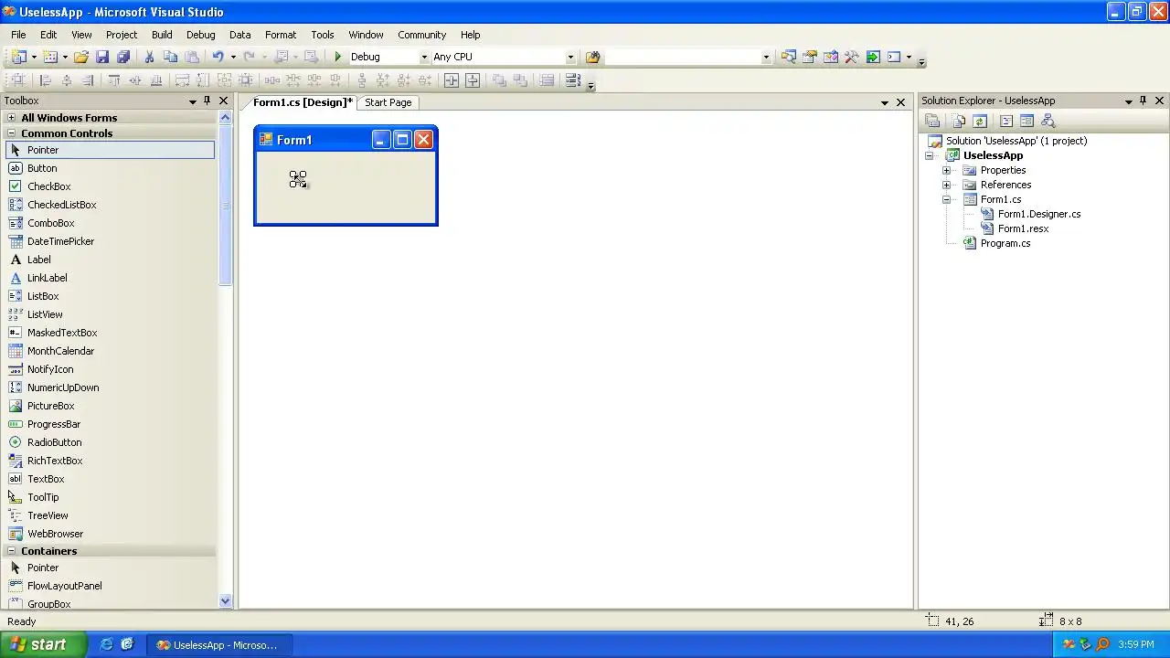Screen dimensions: 1170x658
Task: Expand the All Windows Forms toolbox section
Action: click(11, 118)
